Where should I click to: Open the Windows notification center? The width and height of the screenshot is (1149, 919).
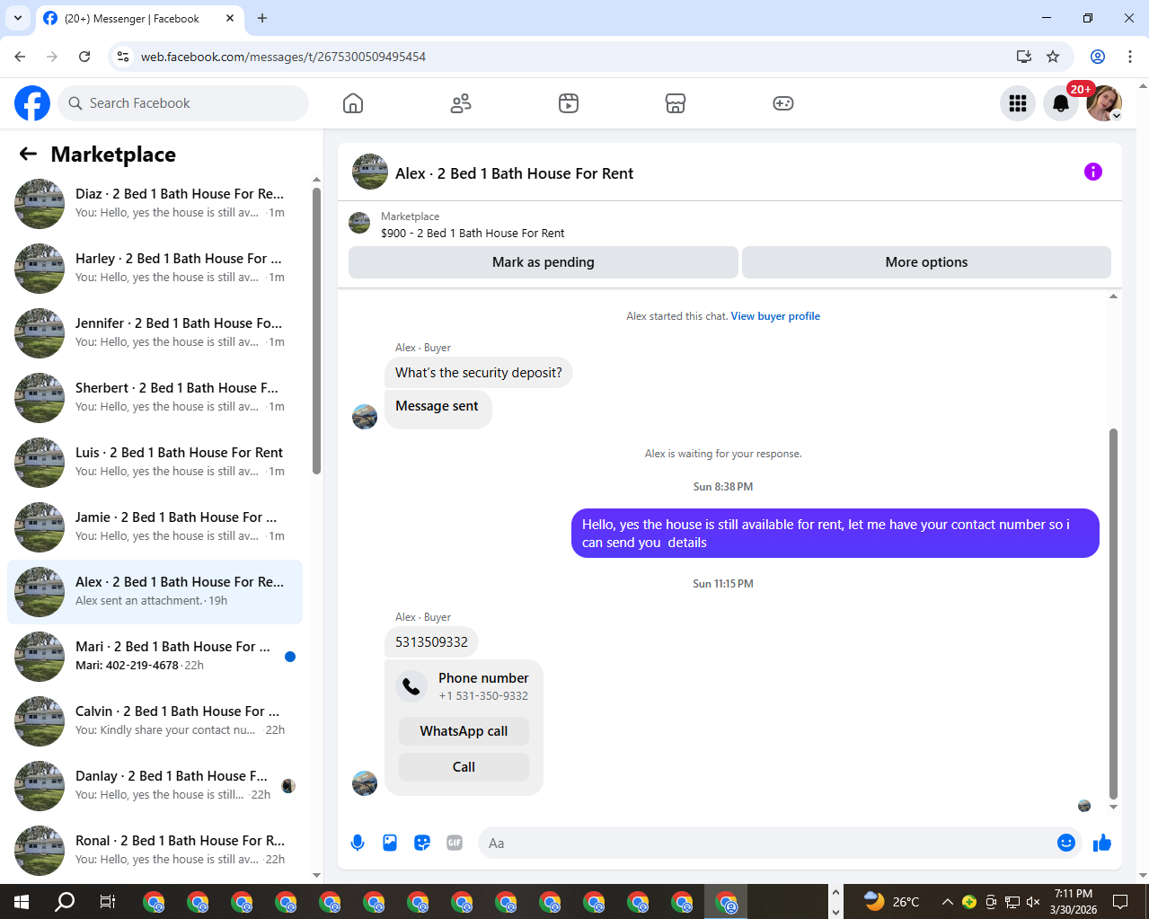(x=1120, y=901)
